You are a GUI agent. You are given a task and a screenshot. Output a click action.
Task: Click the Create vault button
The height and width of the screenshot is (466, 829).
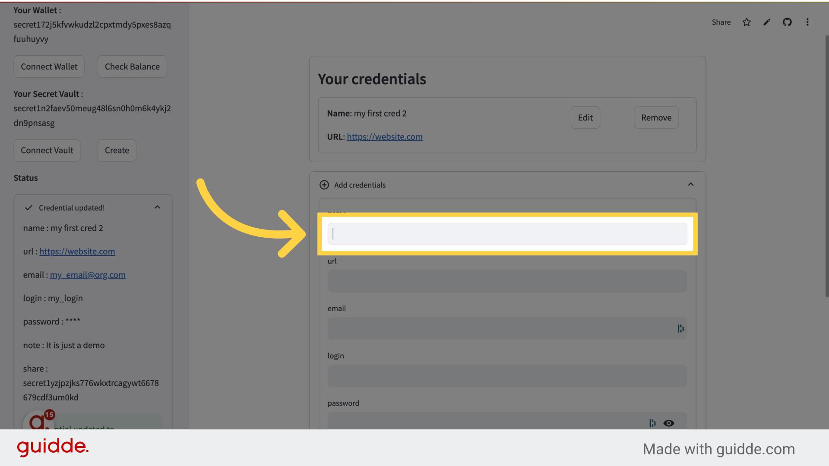point(117,150)
